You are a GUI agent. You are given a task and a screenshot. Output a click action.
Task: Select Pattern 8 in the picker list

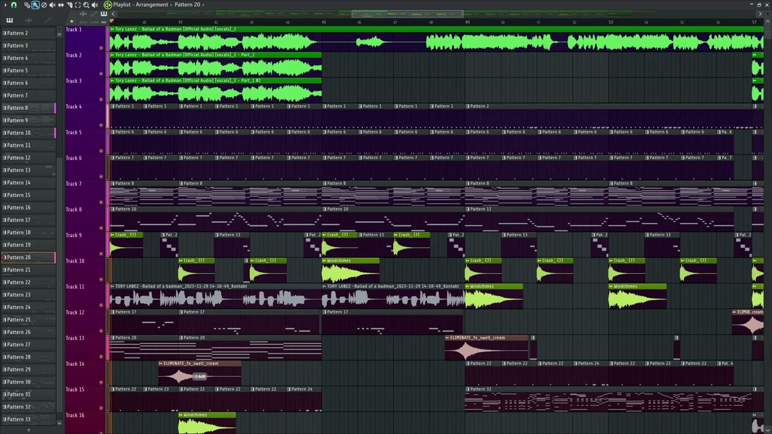28,108
